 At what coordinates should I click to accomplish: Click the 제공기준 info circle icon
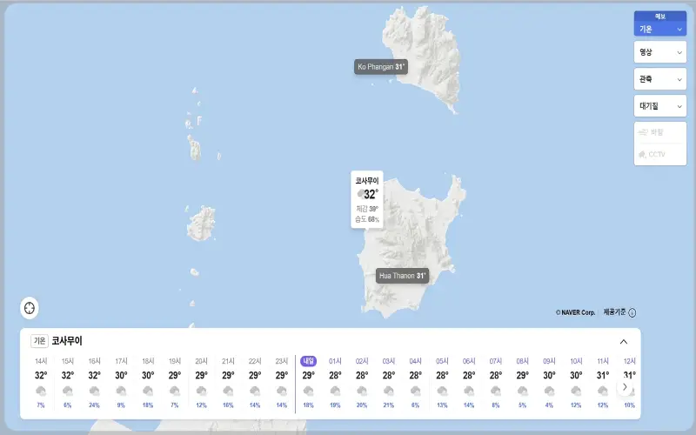tap(632, 312)
